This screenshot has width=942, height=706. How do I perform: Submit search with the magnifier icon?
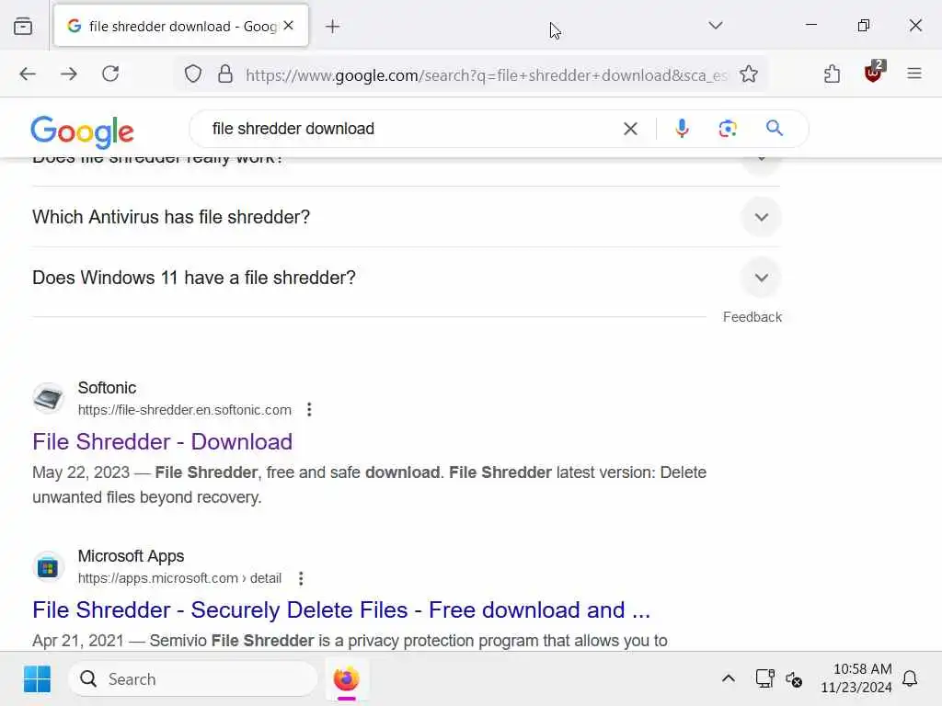click(x=775, y=128)
